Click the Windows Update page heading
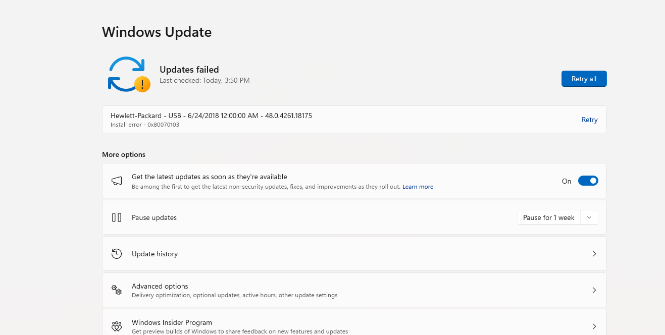Screen dimensions: 665x335 pos(157,32)
